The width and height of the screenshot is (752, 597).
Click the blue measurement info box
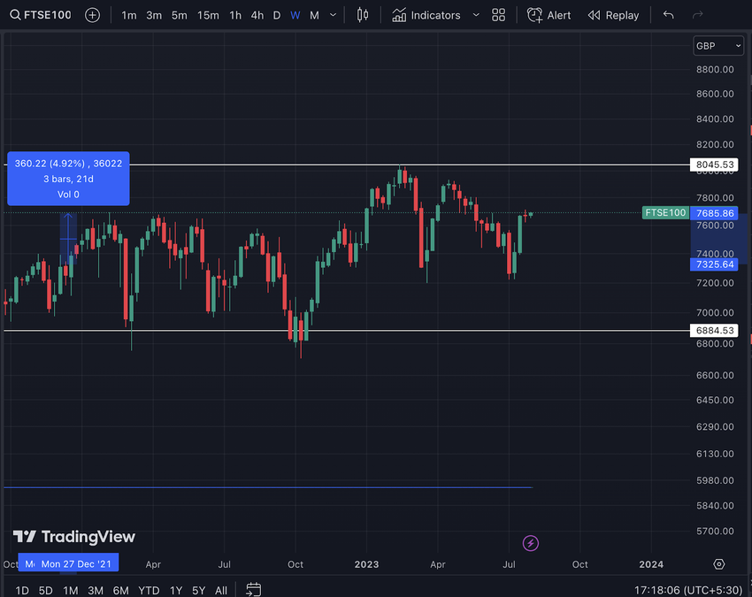68,179
